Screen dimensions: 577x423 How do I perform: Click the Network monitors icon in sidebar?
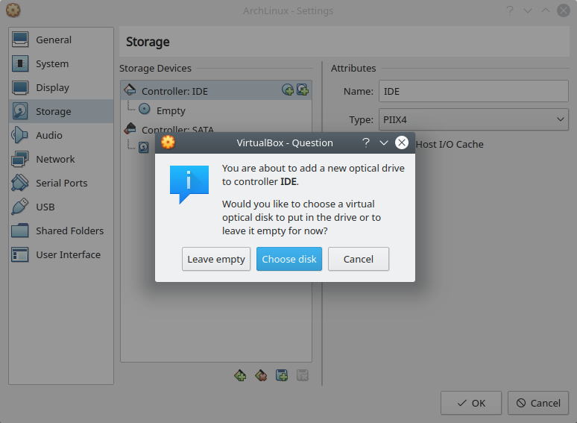[x=20, y=159]
